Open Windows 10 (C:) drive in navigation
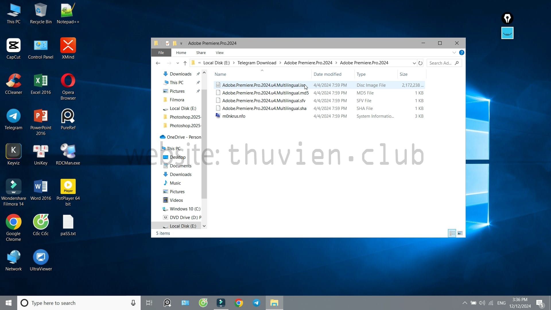 coord(182,209)
